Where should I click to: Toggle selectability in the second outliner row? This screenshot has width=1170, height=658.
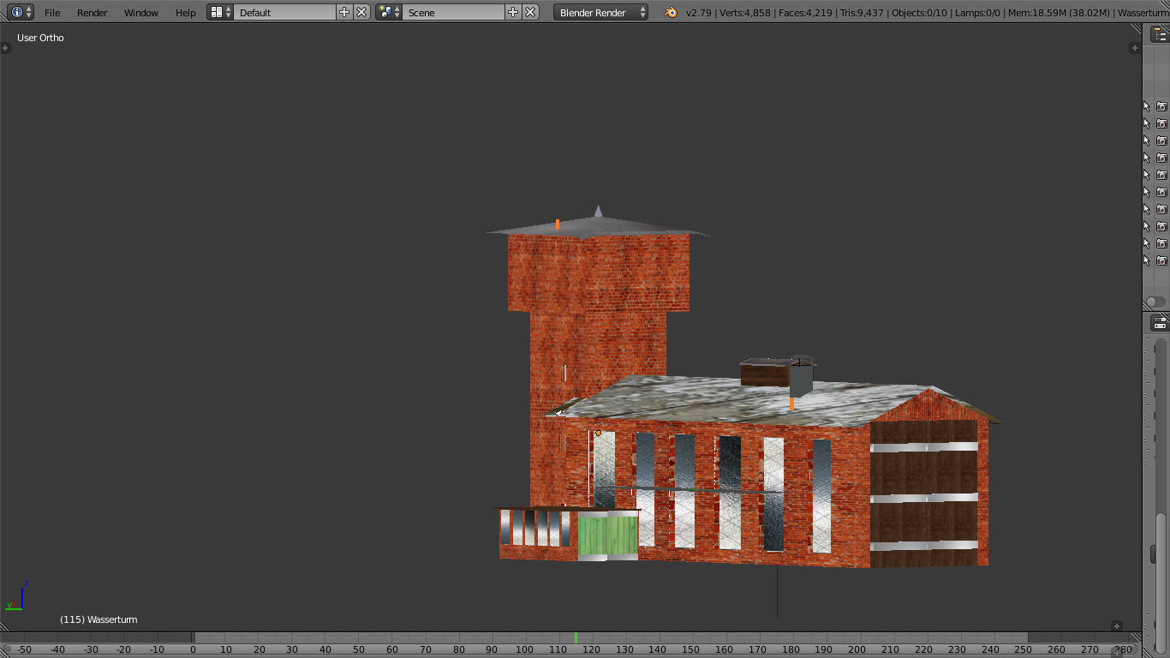[x=1147, y=123]
